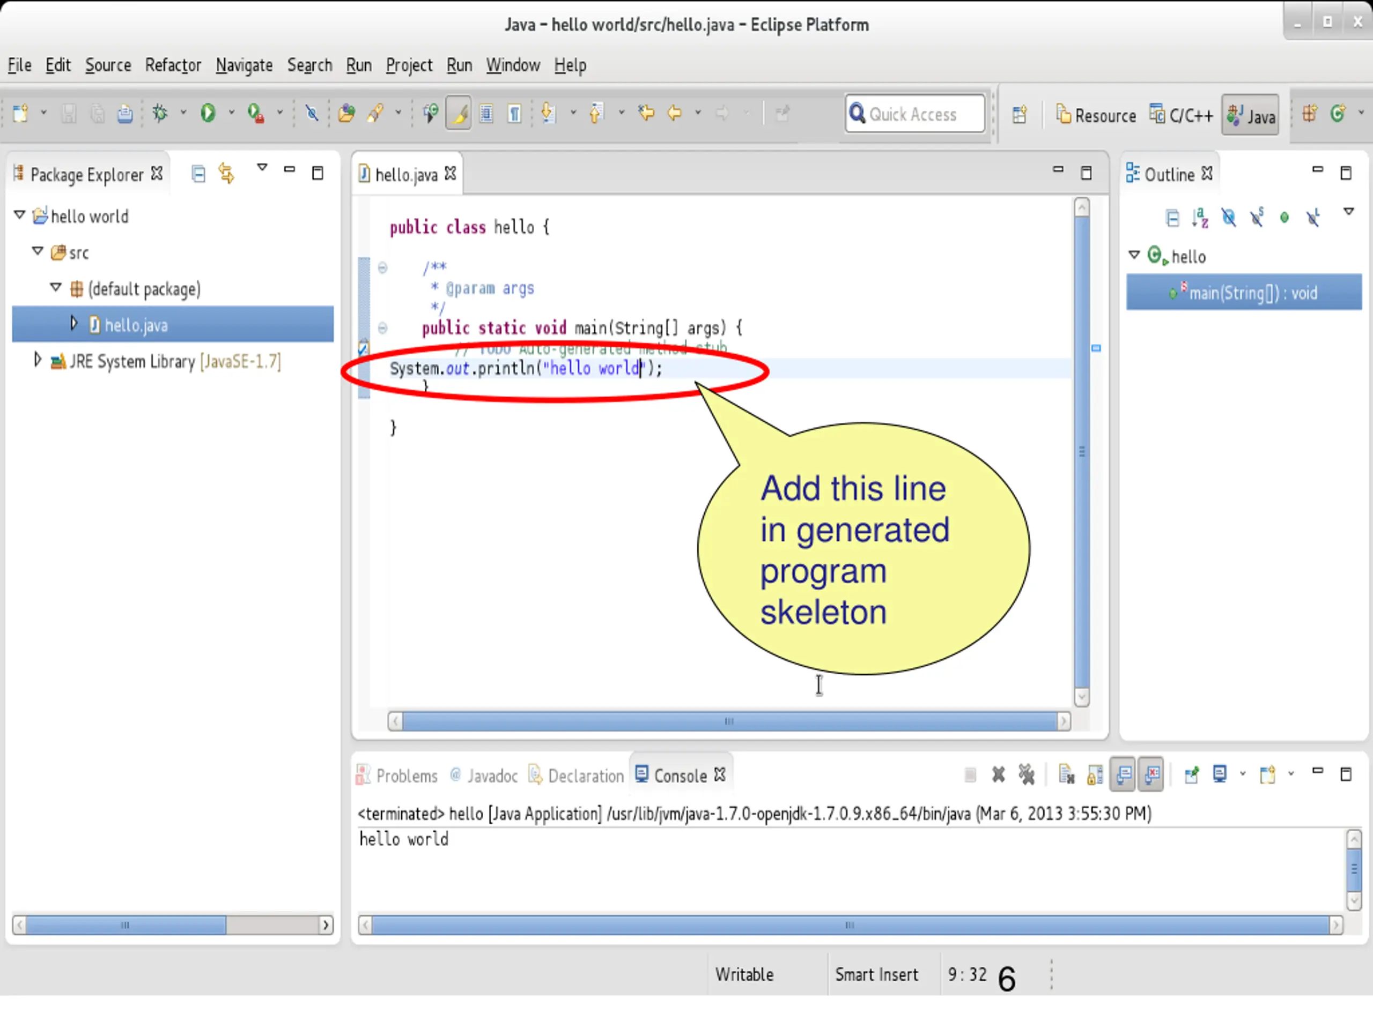Toggle Hide Non-Public Members in Outline
Viewport: 1373px width, 1029px height.
point(1285,218)
